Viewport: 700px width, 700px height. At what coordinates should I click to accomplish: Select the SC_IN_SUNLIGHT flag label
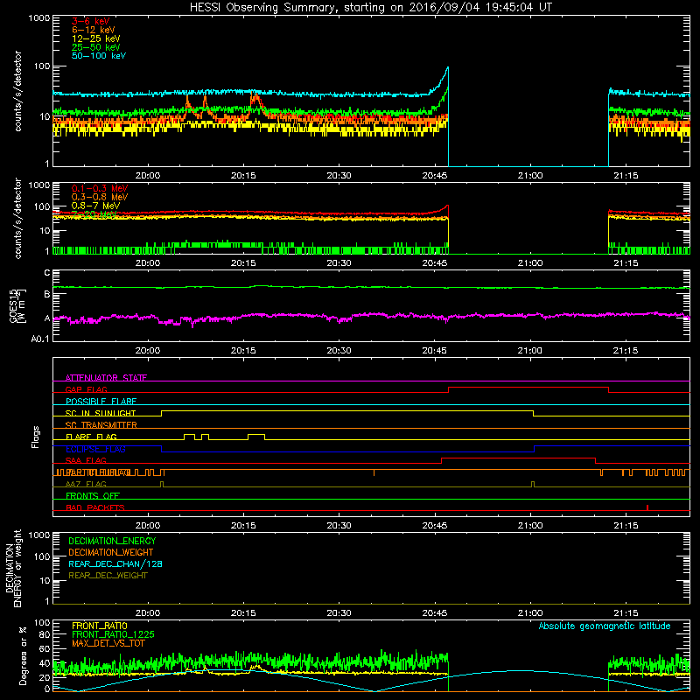coord(101,413)
